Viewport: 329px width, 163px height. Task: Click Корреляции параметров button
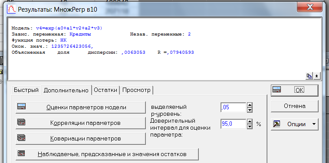point(81,123)
